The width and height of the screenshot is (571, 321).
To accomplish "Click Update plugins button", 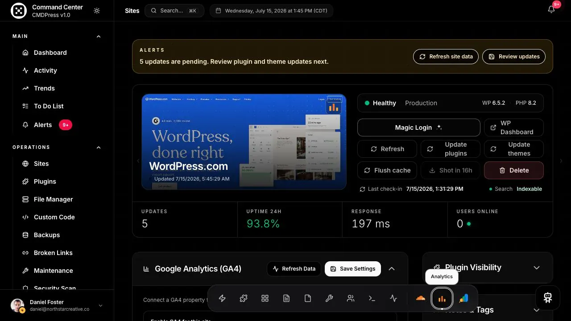I will click(x=451, y=149).
